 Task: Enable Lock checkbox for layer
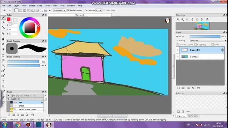213,44
